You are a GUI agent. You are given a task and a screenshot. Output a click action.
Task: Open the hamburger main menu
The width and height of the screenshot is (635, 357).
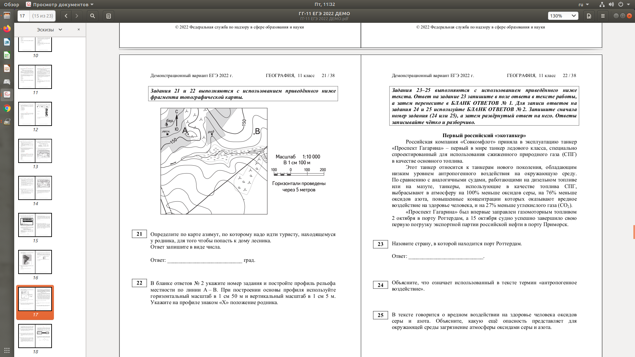603,16
